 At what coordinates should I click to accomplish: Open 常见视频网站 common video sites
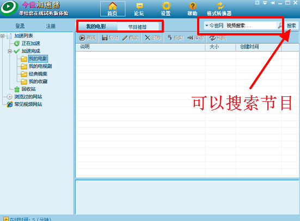click(x=28, y=105)
